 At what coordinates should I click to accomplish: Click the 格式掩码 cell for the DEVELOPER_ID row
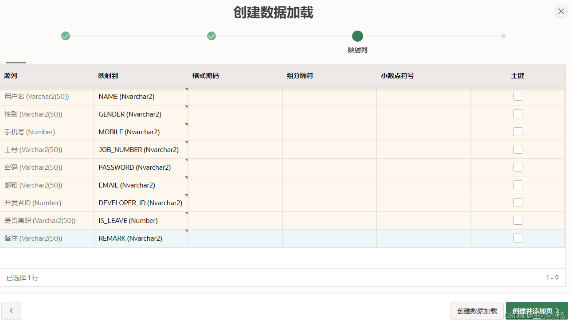pos(235,203)
